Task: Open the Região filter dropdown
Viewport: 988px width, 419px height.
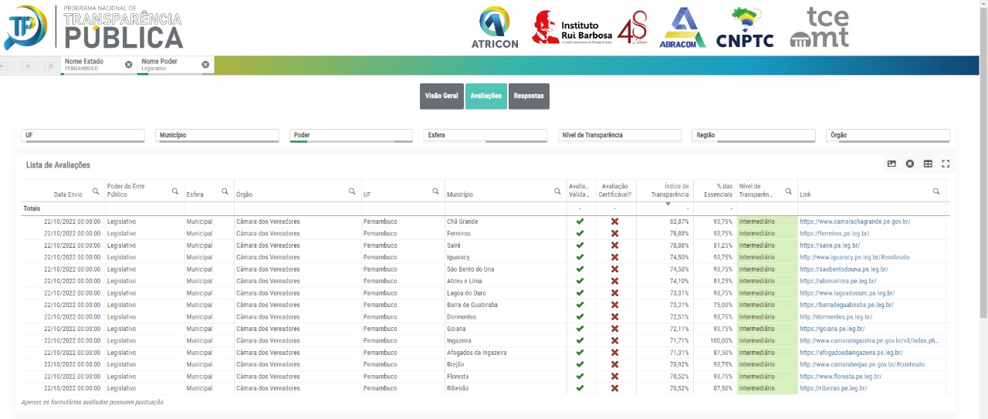Action: pyautogui.click(x=754, y=135)
